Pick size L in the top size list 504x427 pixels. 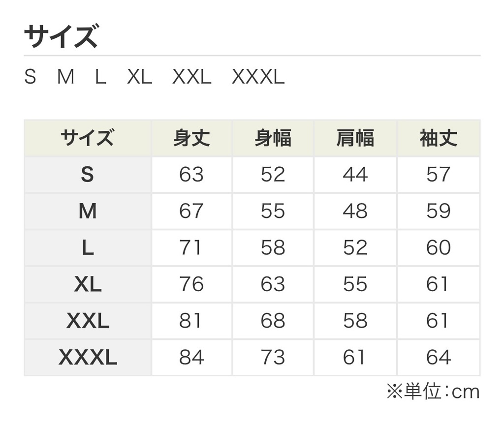click(100, 77)
